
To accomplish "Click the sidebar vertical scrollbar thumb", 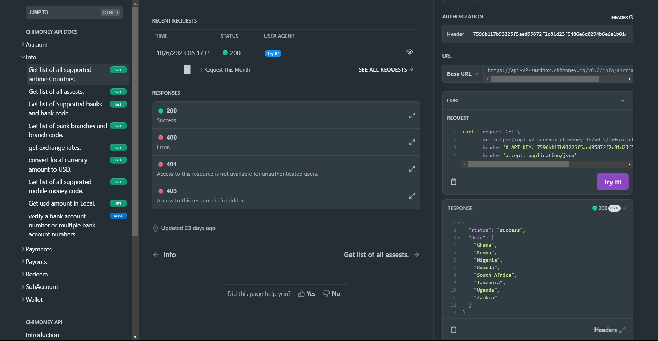I will coord(135,122).
